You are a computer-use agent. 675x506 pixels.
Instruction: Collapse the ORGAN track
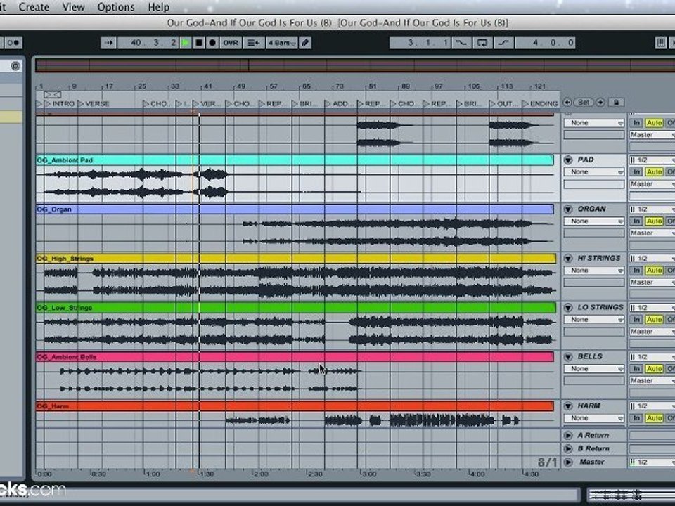point(568,209)
